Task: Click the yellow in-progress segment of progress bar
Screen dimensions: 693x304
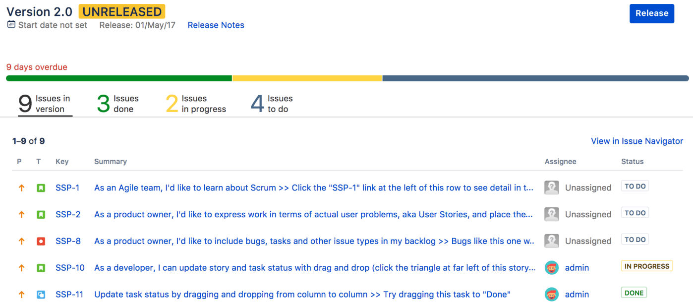Action: (x=307, y=78)
